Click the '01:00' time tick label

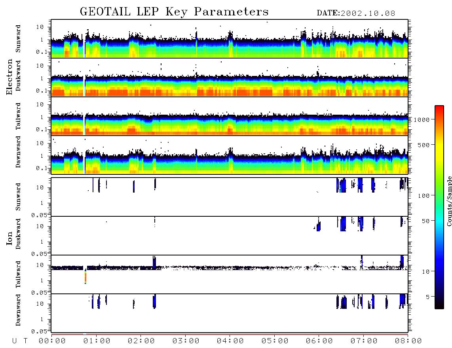tap(97, 341)
